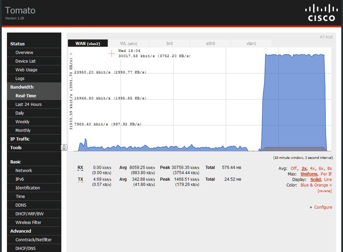This screenshot has width=343, height=252.
Task: Click the TX peak 1468.51 kbit/s value
Action: 187,179
